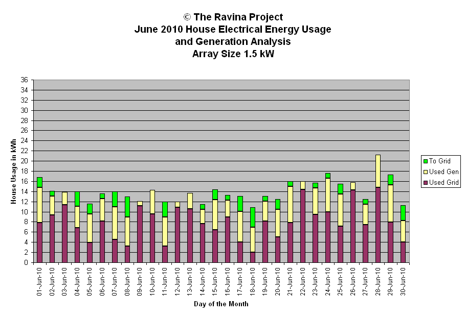Click the chart title 'The Ravina Project'
The width and height of the screenshot is (466, 318).
pos(233,17)
